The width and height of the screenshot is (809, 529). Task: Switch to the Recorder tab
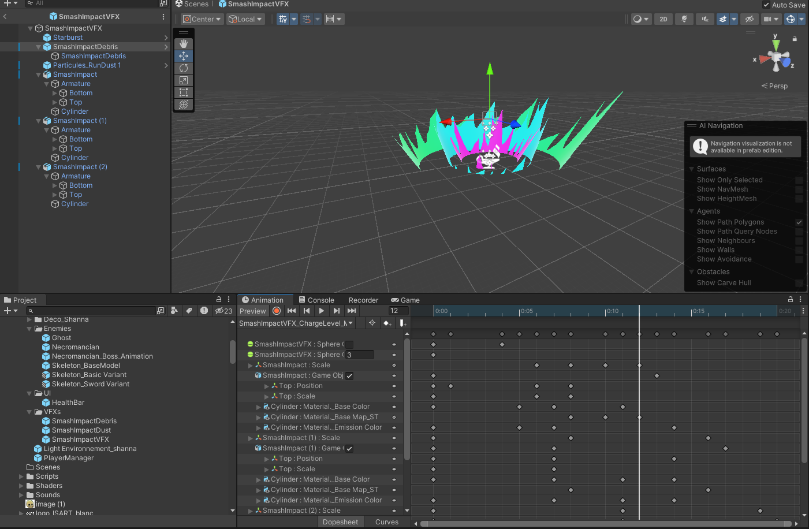[363, 300]
